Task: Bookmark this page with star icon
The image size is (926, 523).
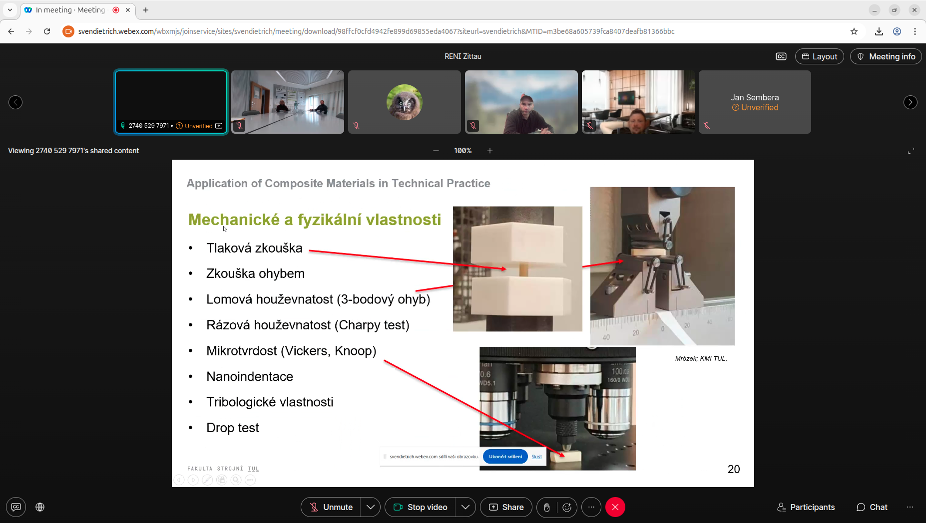Action: [854, 31]
